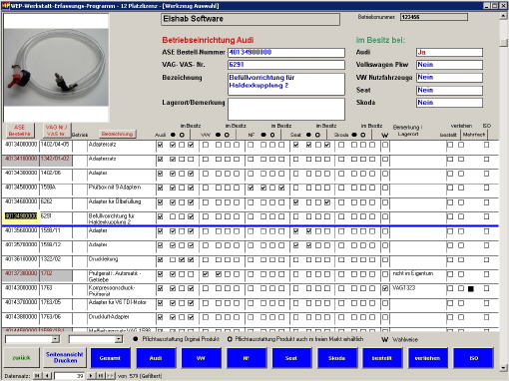This screenshot has height=381, width=509.
Task: Jump to the last record arrow
Action: (100, 376)
